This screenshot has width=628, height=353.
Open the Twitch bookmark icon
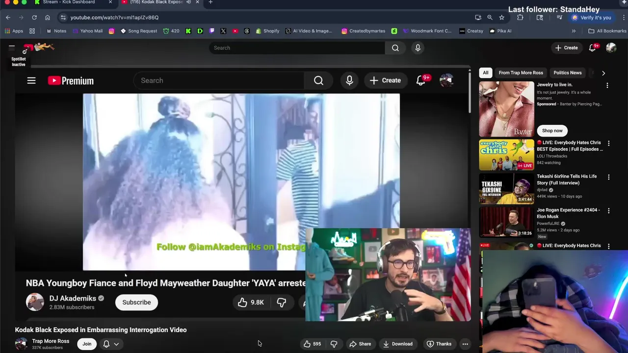[211, 31]
